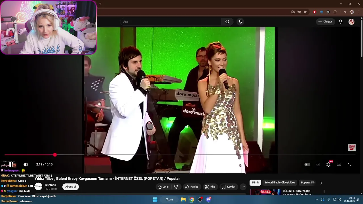363x204 pixels.
Task: Like the video, 24 B
Action: [163, 187]
